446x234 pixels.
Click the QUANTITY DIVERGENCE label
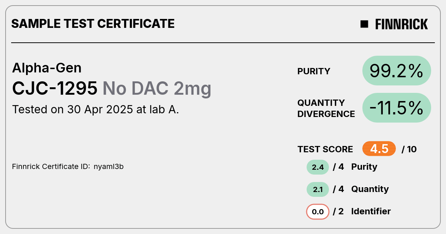pos(326,108)
